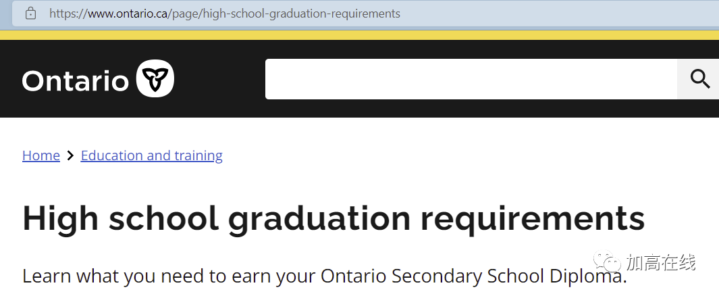Click the word 'requirements' in the heading
Image resolution: width=719 pixels, height=294 pixels.
click(x=533, y=219)
